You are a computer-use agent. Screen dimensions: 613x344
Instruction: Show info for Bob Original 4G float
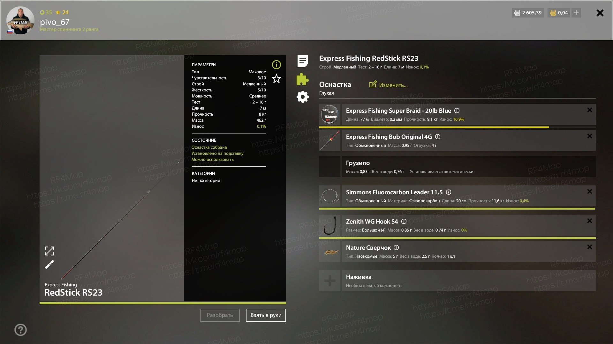point(438,137)
